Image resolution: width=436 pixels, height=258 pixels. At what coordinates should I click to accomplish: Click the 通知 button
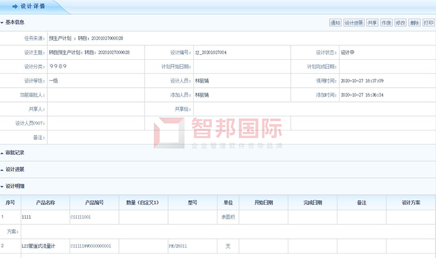335,23
